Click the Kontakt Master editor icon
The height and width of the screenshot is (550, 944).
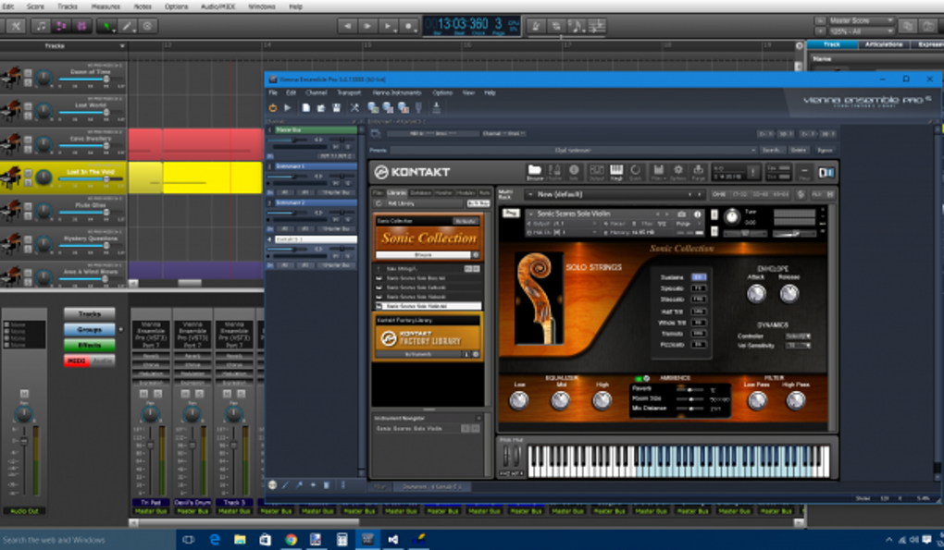(553, 171)
